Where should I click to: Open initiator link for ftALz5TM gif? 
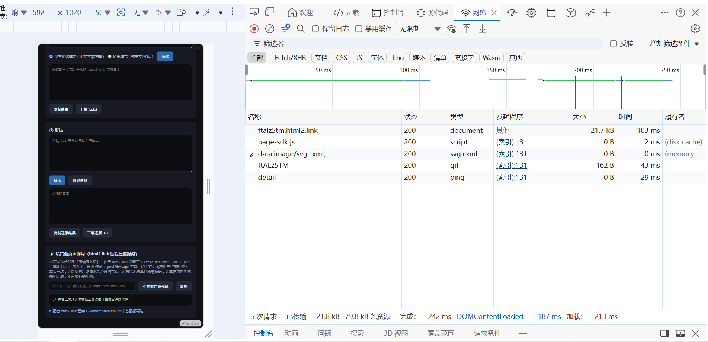pyautogui.click(x=512, y=165)
